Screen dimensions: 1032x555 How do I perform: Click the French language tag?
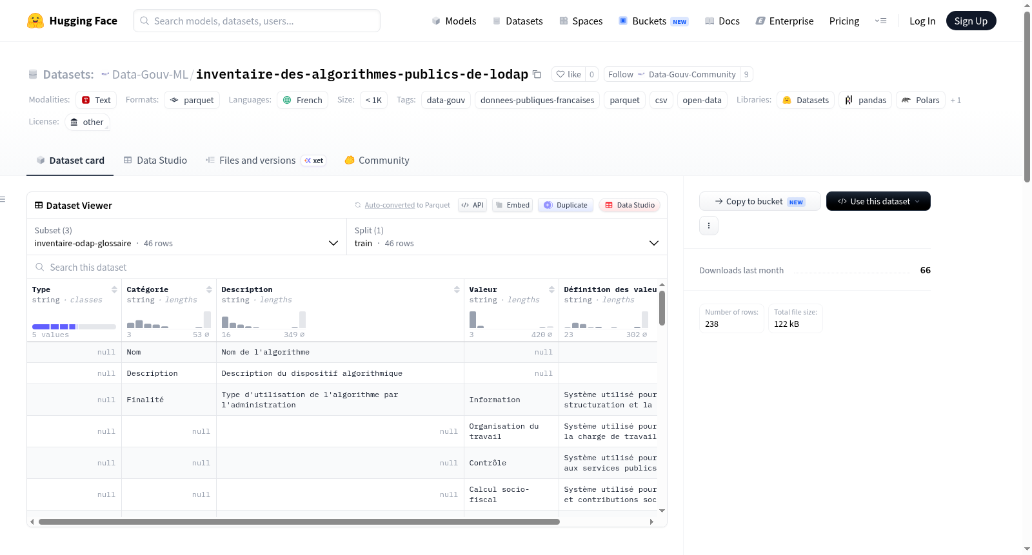303,100
